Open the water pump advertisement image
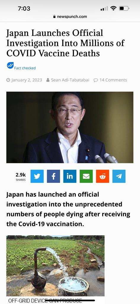140x304 pixels. point(56,266)
